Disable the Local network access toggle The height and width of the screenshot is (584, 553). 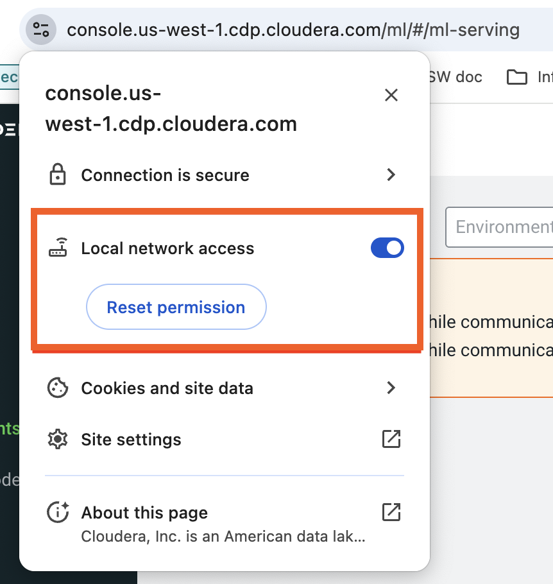tap(387, 248)
